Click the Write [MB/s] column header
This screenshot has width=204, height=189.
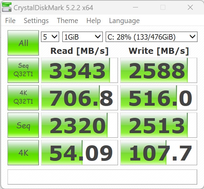[x=159, y=51]
